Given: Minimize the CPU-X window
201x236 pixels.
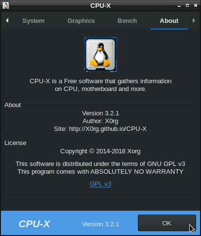Looking at the screenshot, I should [x=179, y=6].
